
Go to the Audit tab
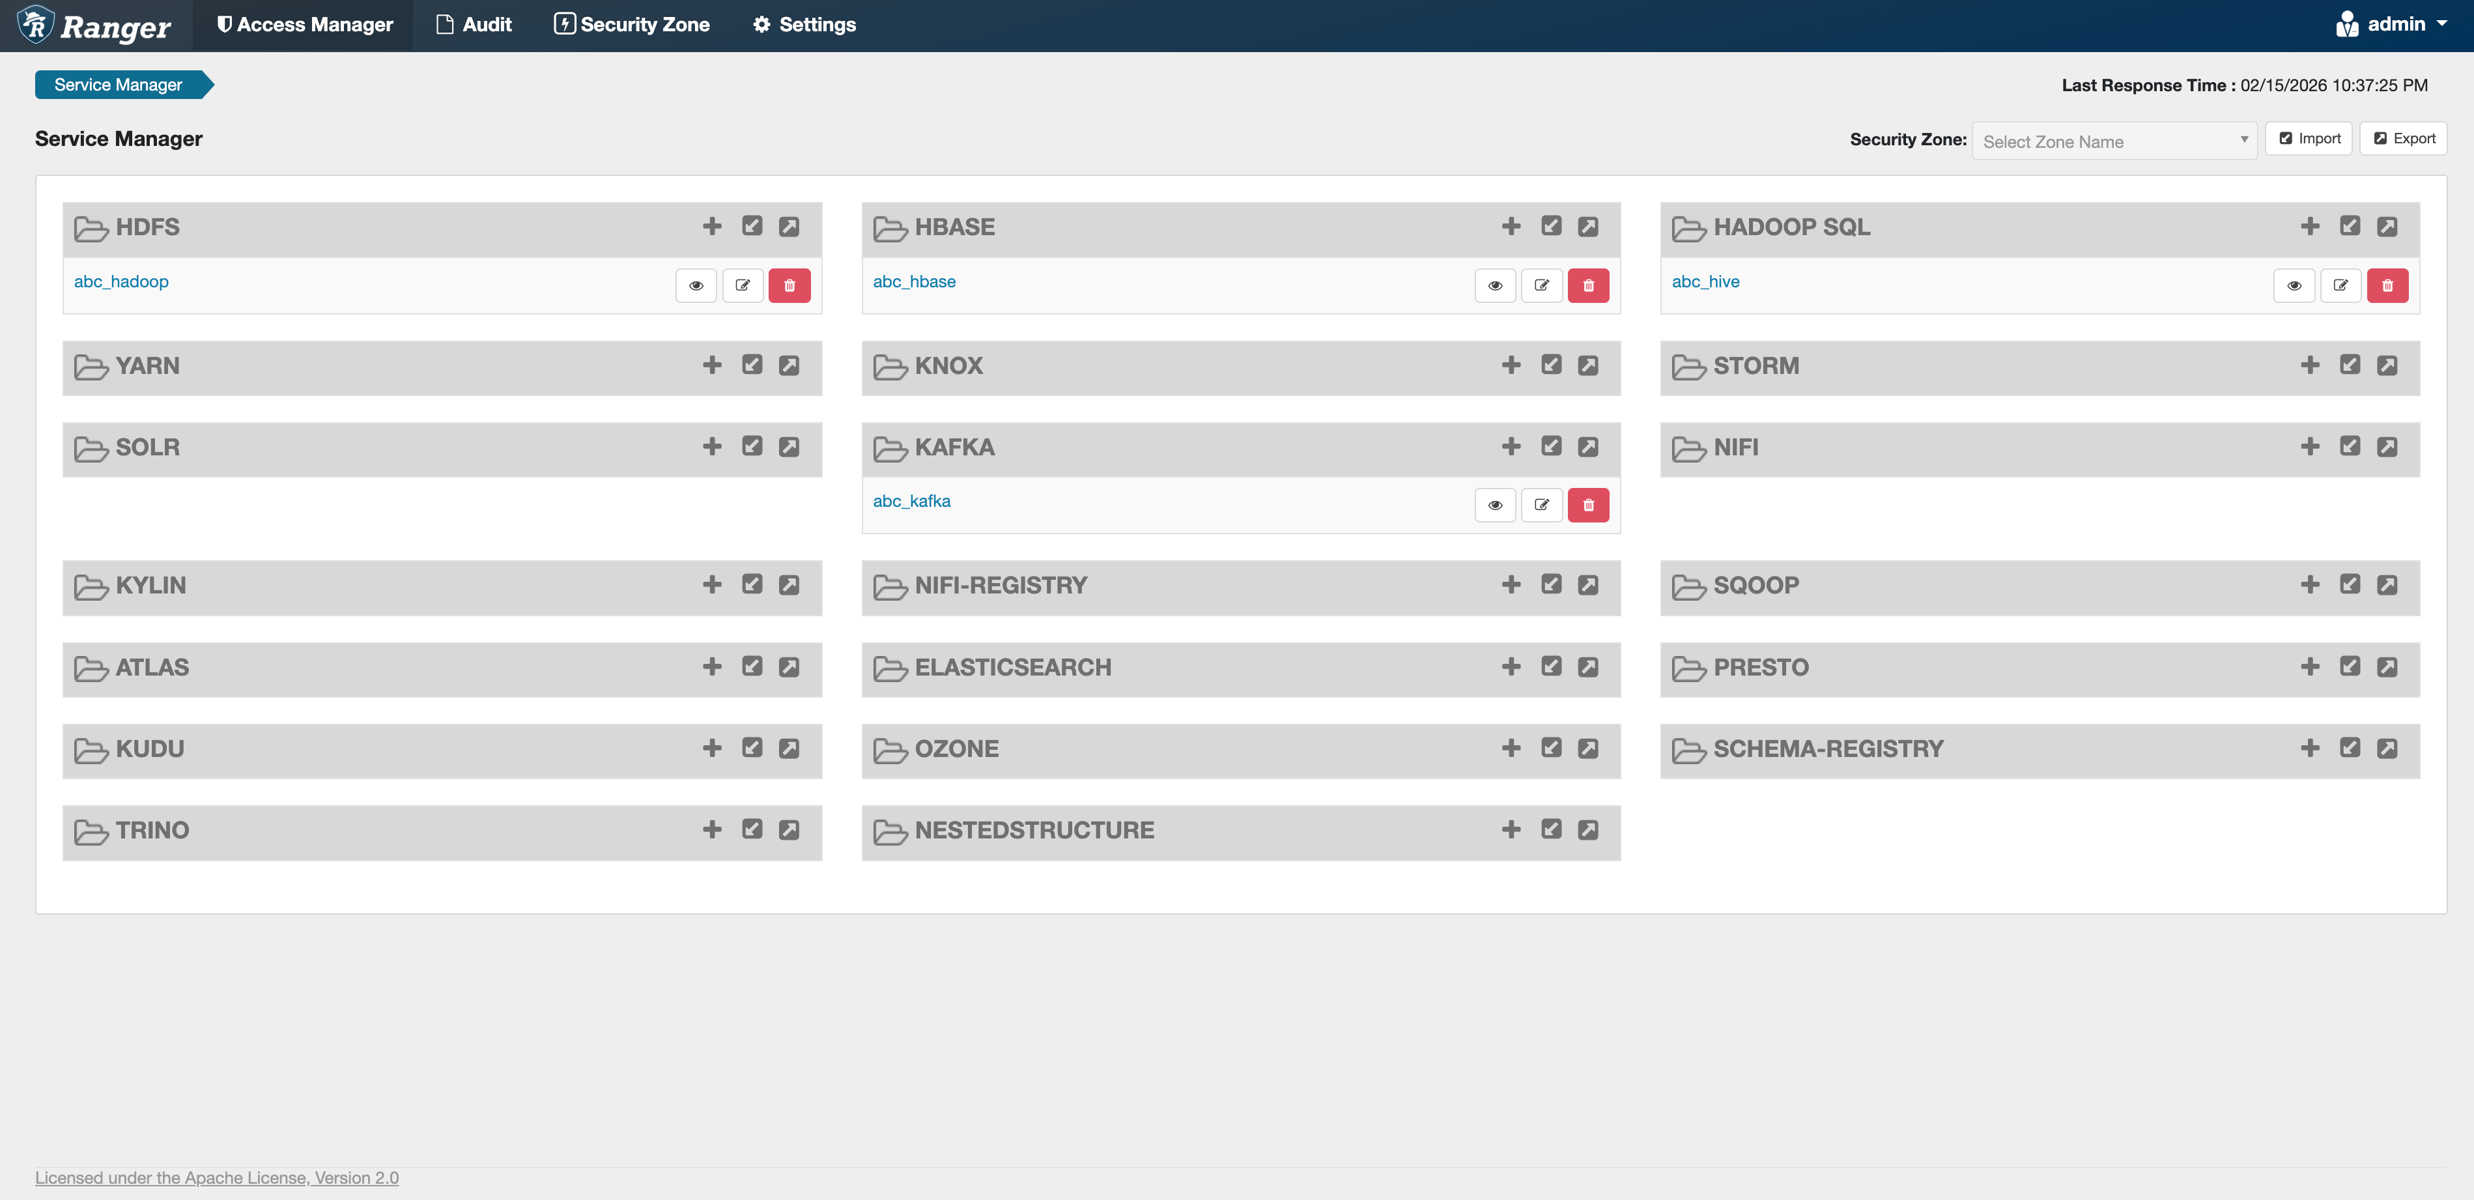click(x=474, y=24)
